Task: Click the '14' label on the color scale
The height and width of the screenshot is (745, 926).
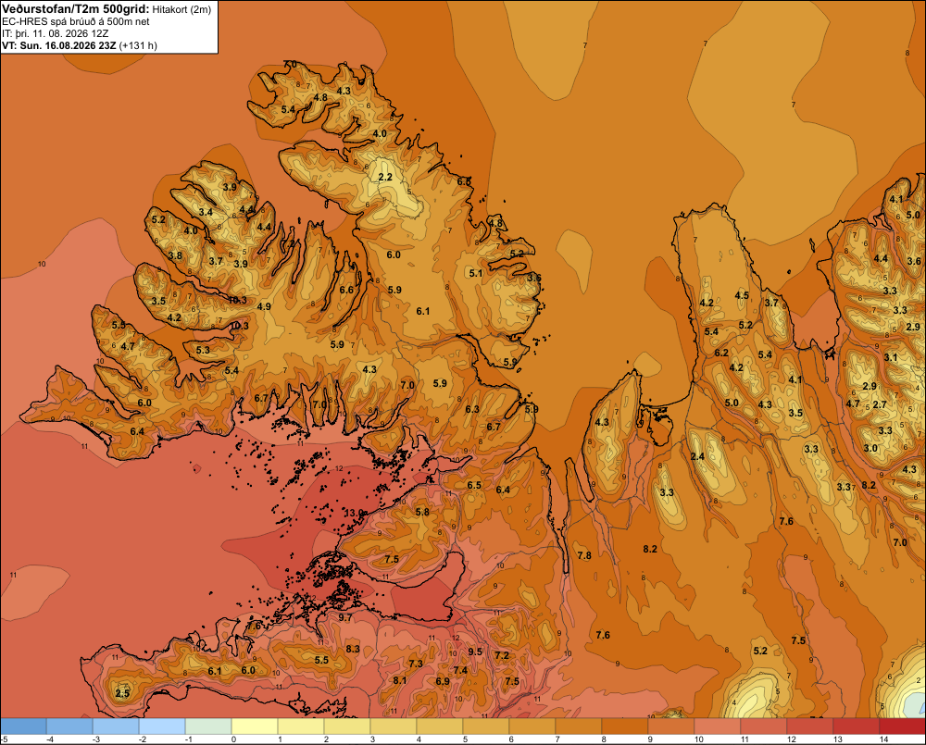Action: 883,739
